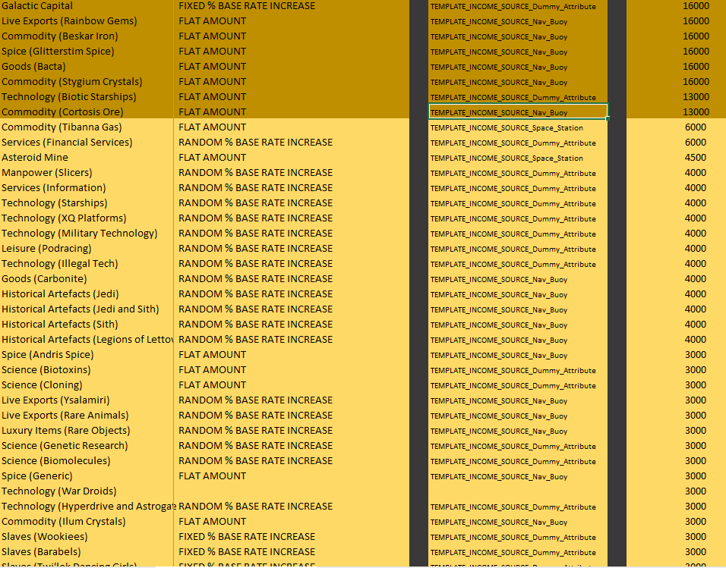726x568 pixels.
Task: Select FLAT AMOUNT cell in Asteroid Mine row
Action: click(x=213, y=157)
